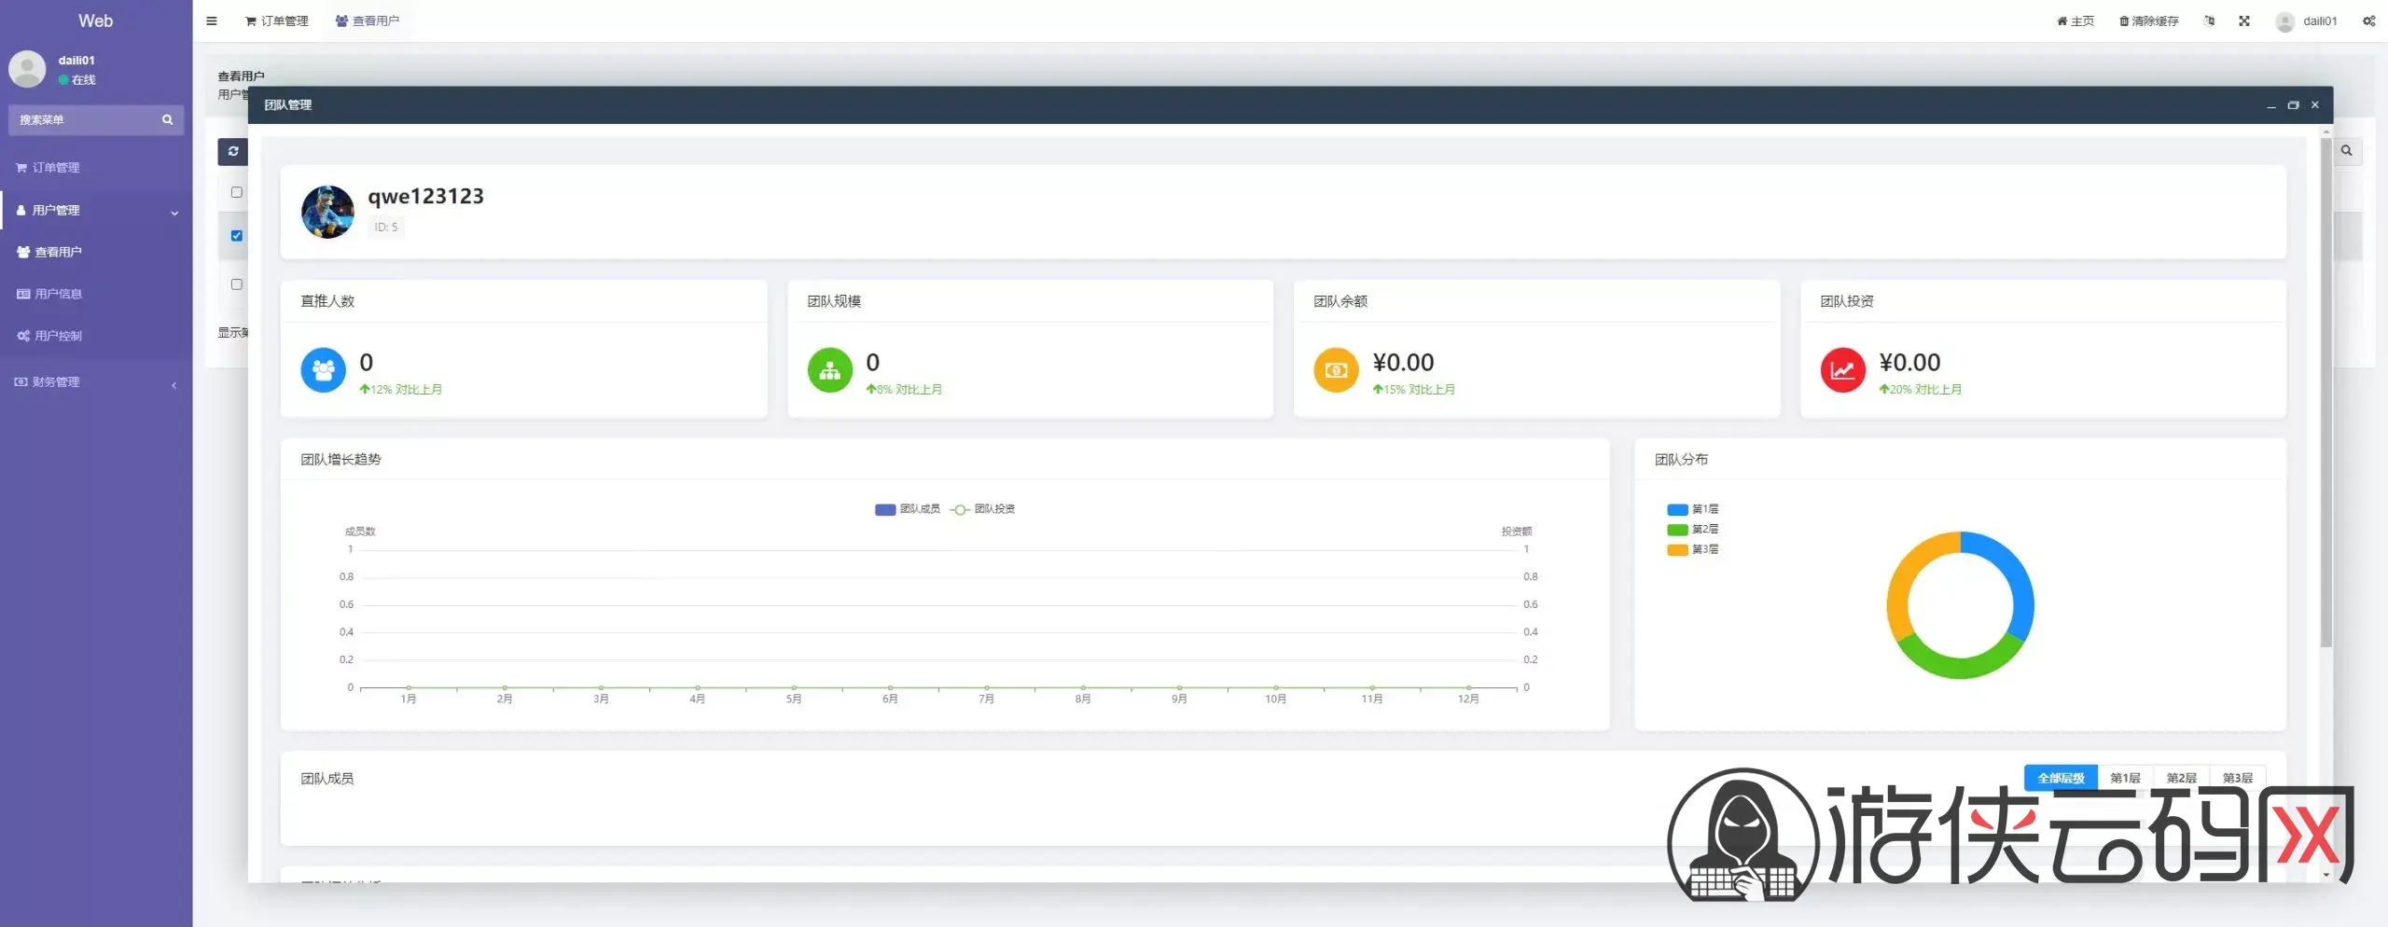Click the 搜索菜单 search input field
The height and width of the screenshot is (927, 2388).
pyautogui.click(x=84, y=119)
